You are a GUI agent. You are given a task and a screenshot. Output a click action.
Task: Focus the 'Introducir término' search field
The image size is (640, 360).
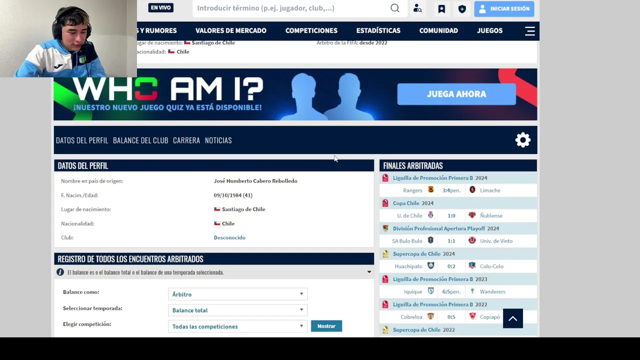[x=291, y=8]
